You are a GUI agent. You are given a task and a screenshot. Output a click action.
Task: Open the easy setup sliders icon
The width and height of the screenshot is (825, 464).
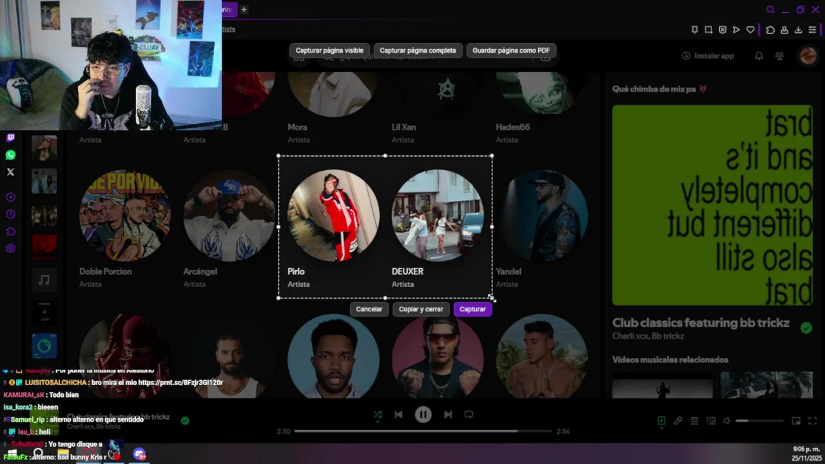pos(812,30)
